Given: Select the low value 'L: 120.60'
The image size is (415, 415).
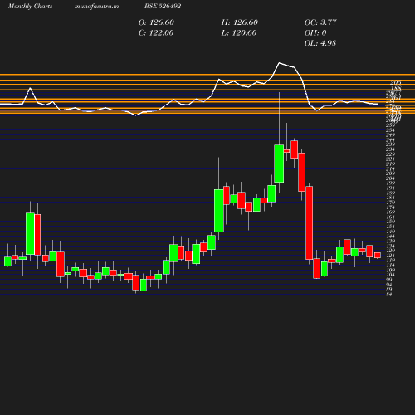Looking at the screenshot, I should pos(239,33).
